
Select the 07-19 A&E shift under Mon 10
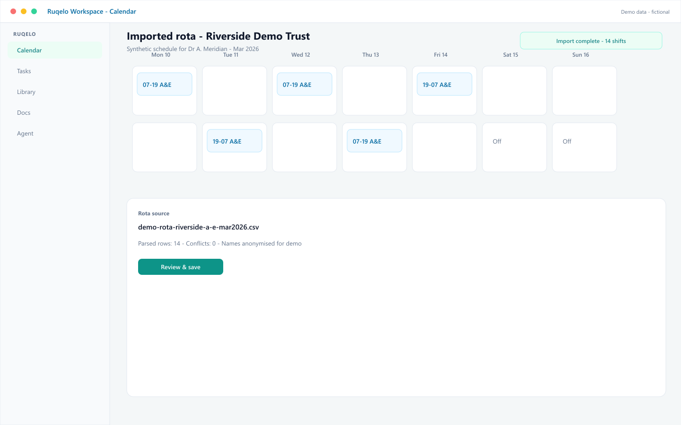[x=165, y=84]
